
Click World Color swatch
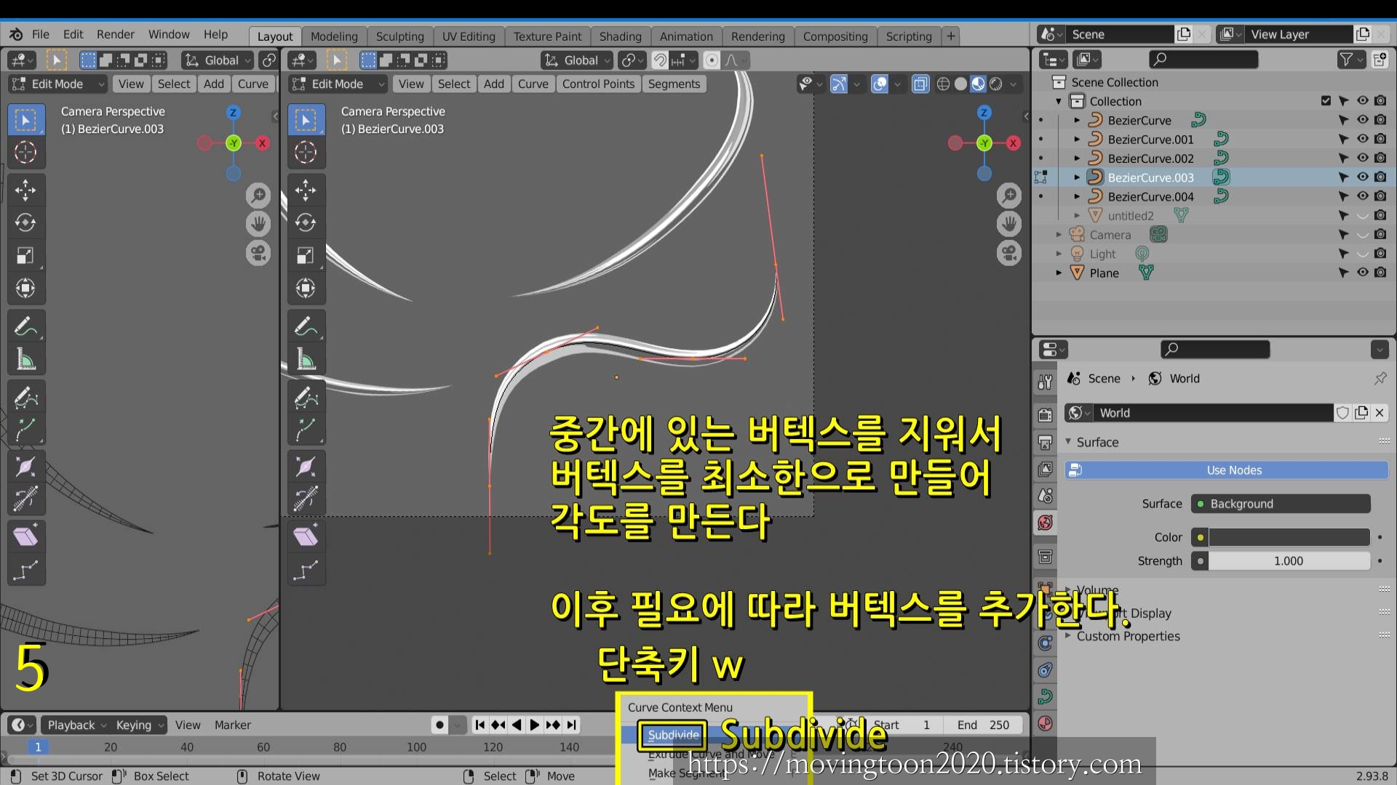point(1289,537)
